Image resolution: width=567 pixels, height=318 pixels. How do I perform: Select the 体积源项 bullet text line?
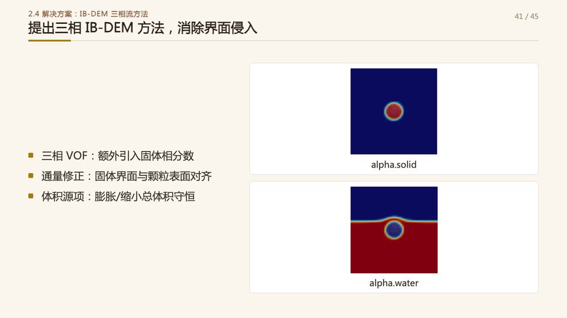(118, 196)
